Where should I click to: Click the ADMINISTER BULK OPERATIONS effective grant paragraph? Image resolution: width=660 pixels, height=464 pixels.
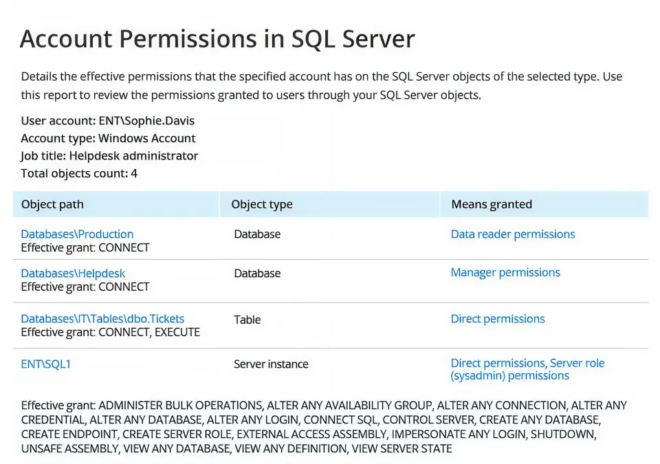pos(323,427)
